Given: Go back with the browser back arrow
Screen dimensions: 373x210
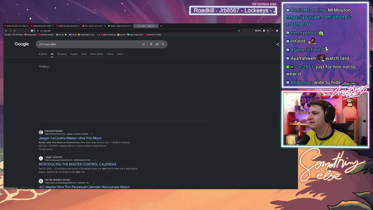Looking at the screenshot, I should (6, 31).
